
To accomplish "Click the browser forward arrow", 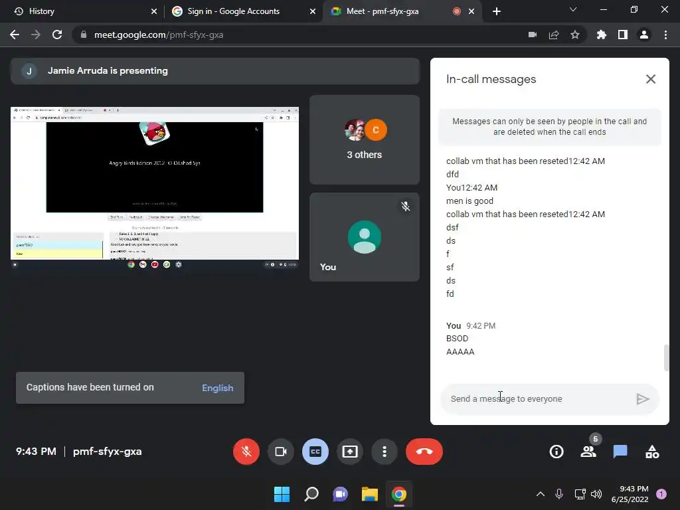I will click(36, 35).
